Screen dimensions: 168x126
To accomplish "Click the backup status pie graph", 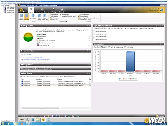I will tap(28, 37).
